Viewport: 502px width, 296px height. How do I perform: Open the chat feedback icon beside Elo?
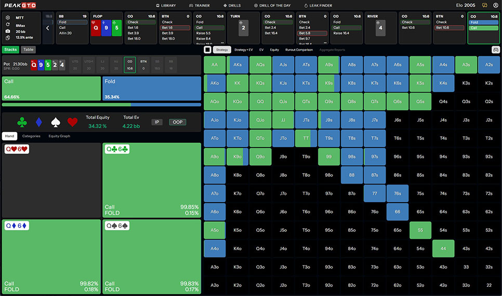tap(484, 5)
